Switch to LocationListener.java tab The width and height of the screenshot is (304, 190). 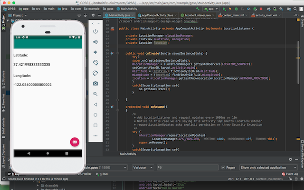point(198,15)
